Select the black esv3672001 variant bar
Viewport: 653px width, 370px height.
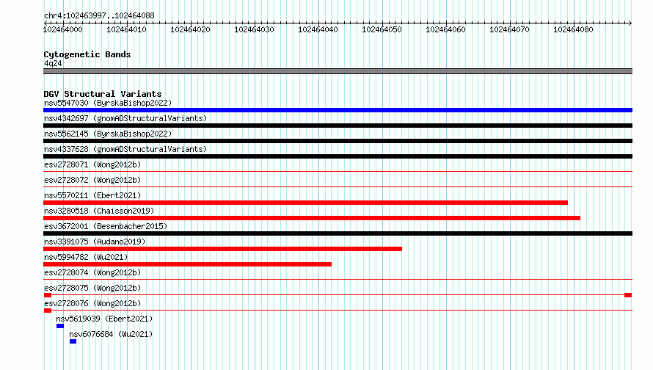pyautogui.click(x=338, y=233)
